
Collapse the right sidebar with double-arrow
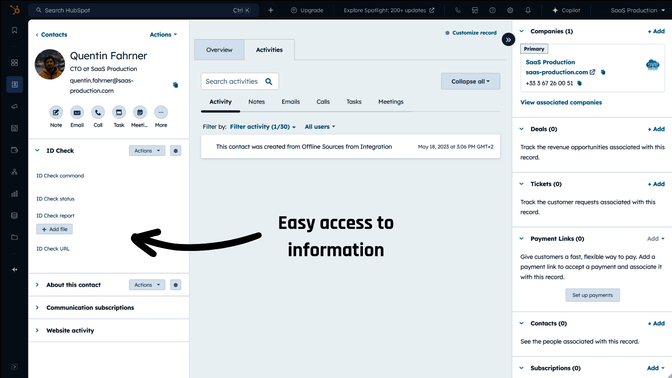click(x=508, y=40)
